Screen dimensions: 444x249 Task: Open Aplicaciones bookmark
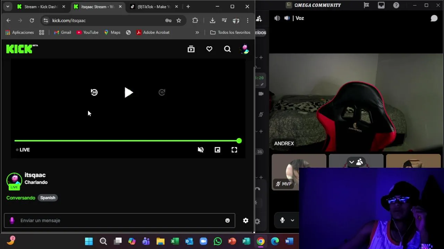[x=19, y=33]
